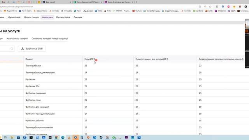Screen dimensions: 249x140
Task: Select Футболки-поло для малышей row
Action: tap(40, 114)
